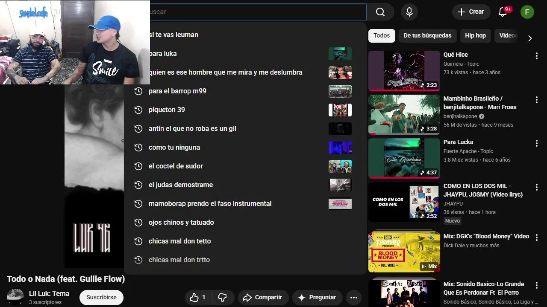Choose suggestion 'chicas mal don trtto'
547x307 pixels.
pyautogui.click(x=245, y=260)
